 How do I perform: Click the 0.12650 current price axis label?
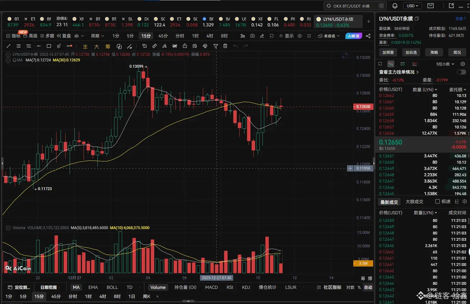click(x=363, y=107)
